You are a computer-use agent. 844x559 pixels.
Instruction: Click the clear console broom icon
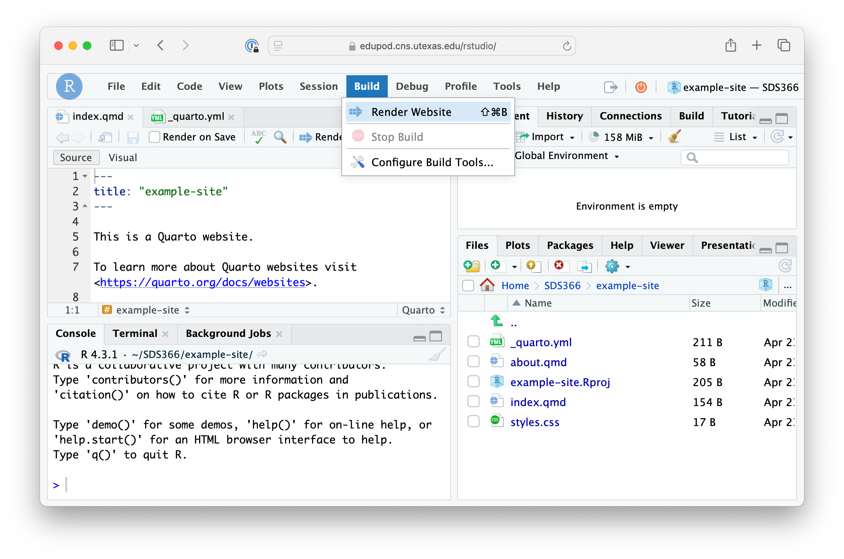pos(437,354)
